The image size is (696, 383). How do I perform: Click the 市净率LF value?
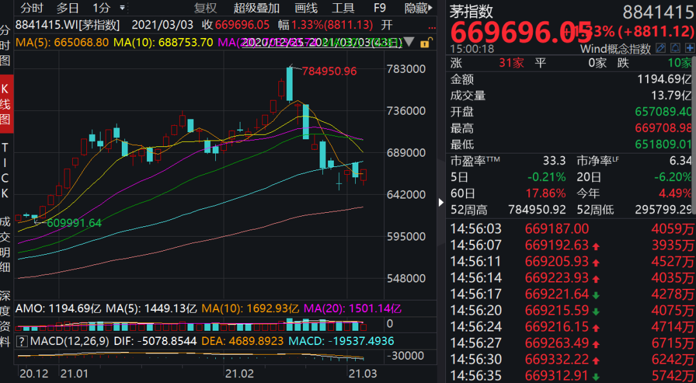tap(681, 161)
